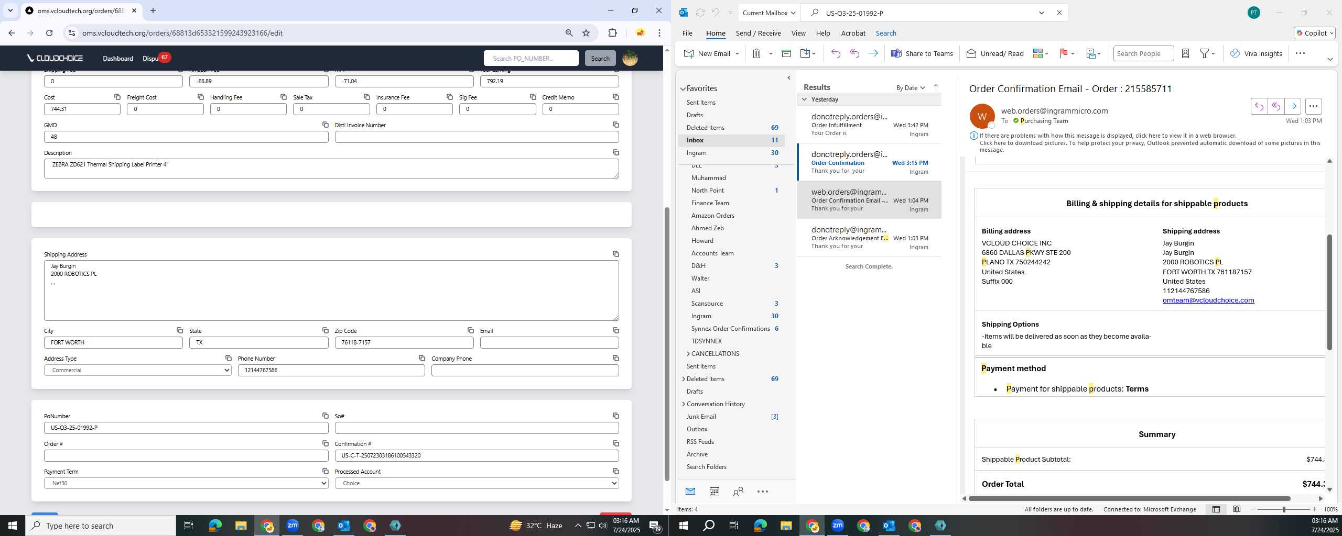Open the Payment Term dropdown
The height and width of the screenshot is (536, 1342).
[186, 483]
